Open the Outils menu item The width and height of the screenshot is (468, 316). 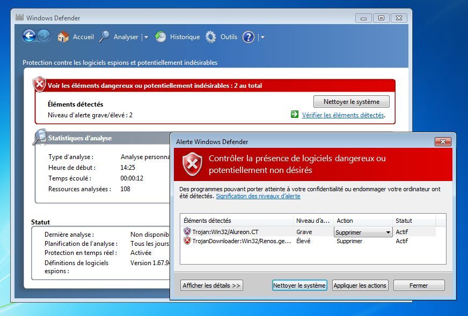229,37
